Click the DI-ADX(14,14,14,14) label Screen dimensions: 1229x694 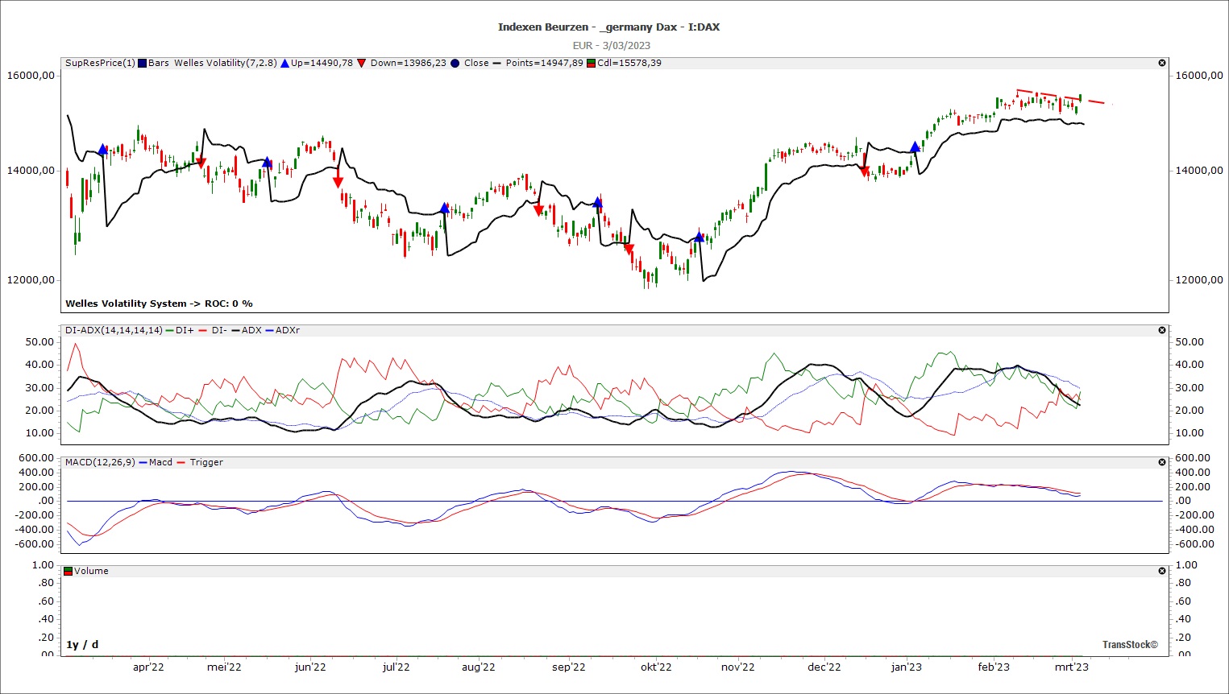114,330
